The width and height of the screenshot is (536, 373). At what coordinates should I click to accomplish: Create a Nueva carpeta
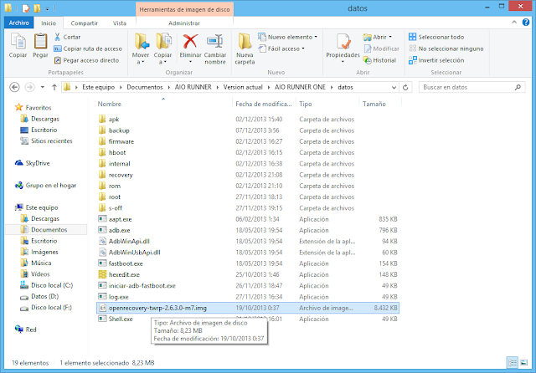[245, 49]
